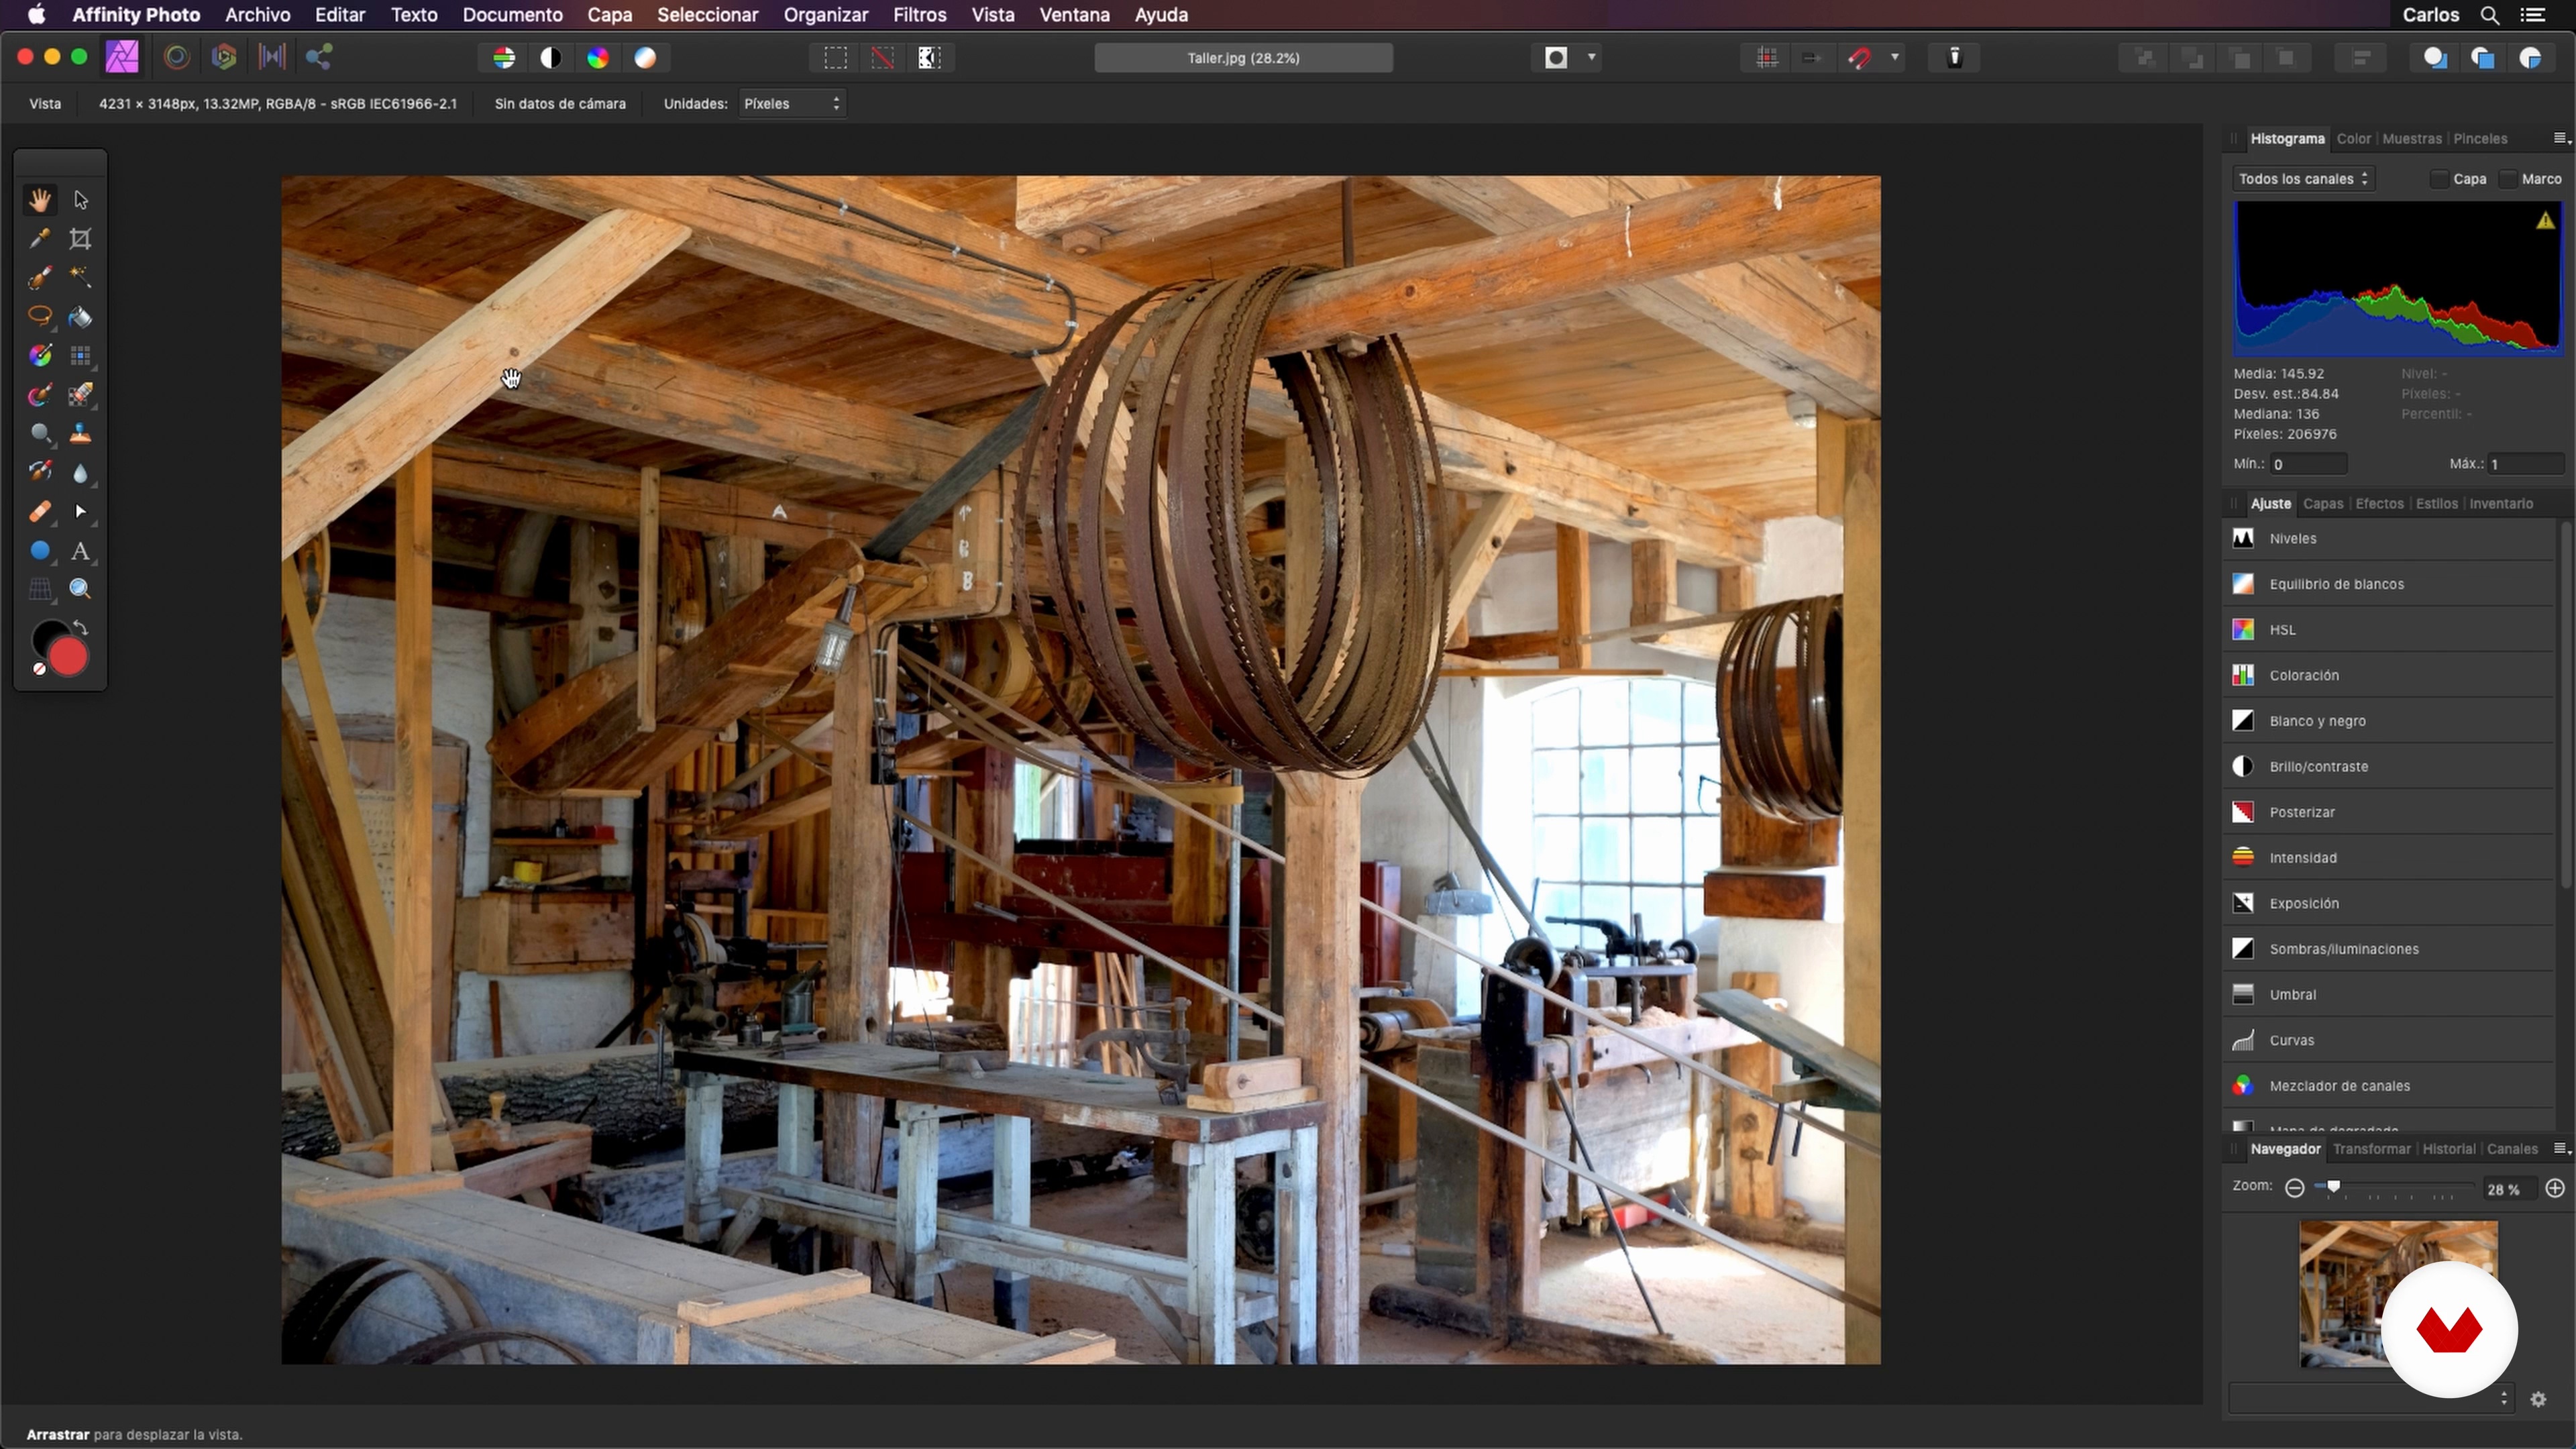Open Todos los canales dropdown
2576x1449 pixels.
[x=2303, y=179]
